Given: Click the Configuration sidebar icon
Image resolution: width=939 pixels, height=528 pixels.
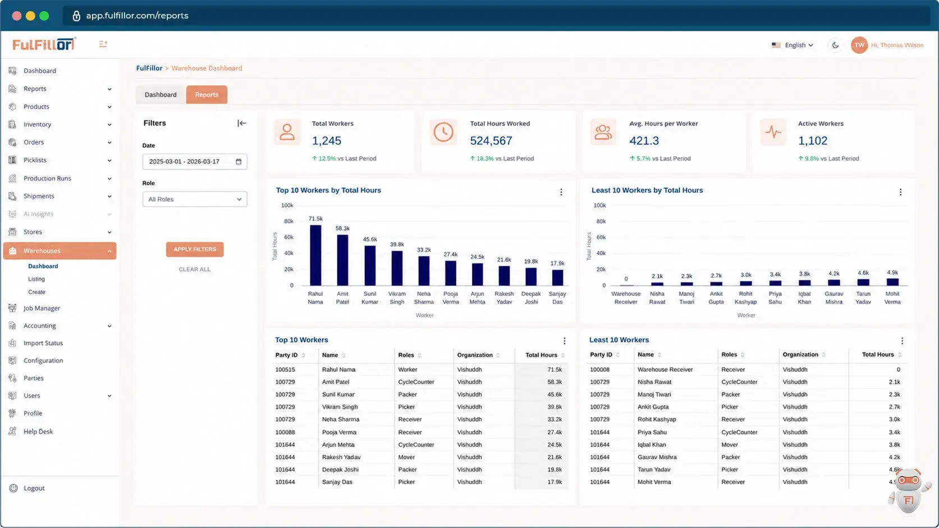Looking at the screenshot, I should coord(12,360).
